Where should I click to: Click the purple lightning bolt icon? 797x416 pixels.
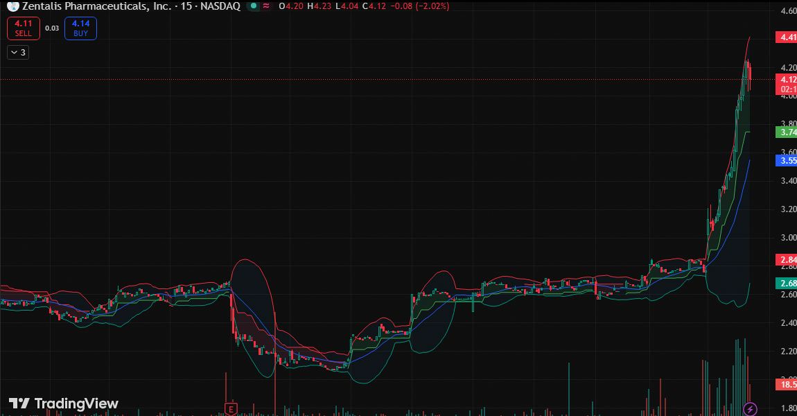751,409
